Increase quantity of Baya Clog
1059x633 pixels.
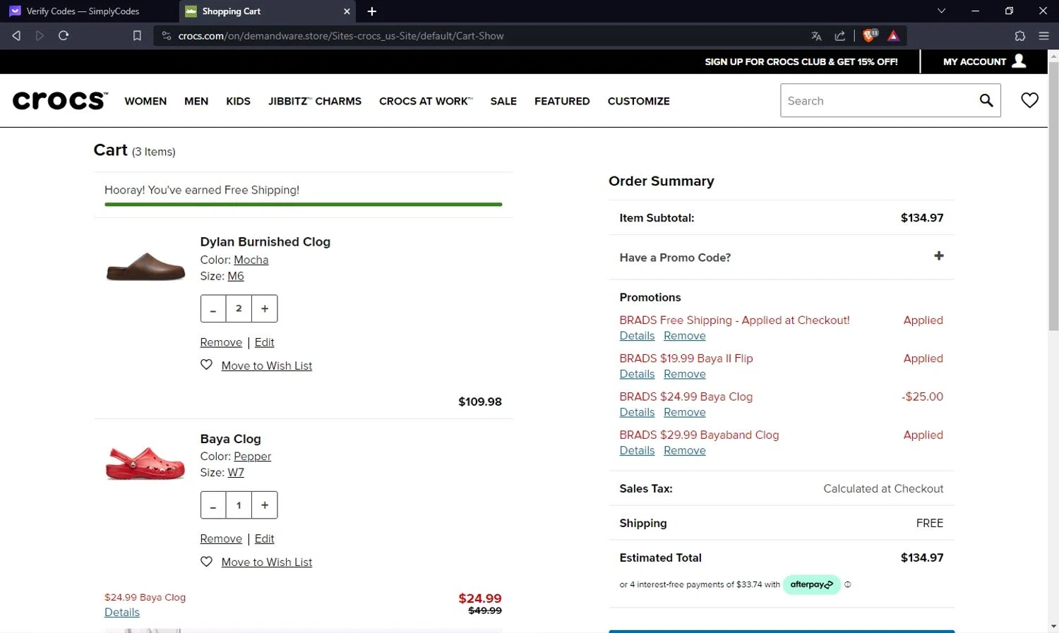[265, 505]
